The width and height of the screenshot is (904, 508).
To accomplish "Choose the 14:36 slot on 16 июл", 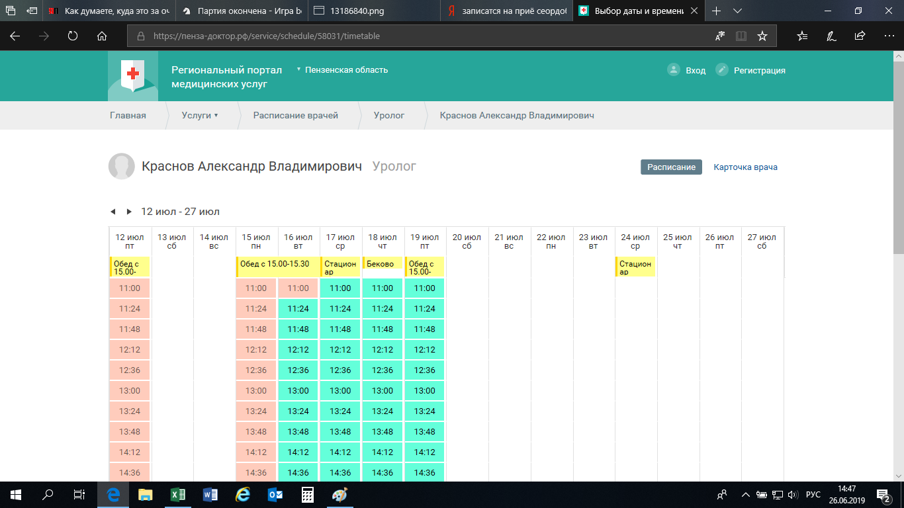I will point(298,473).
